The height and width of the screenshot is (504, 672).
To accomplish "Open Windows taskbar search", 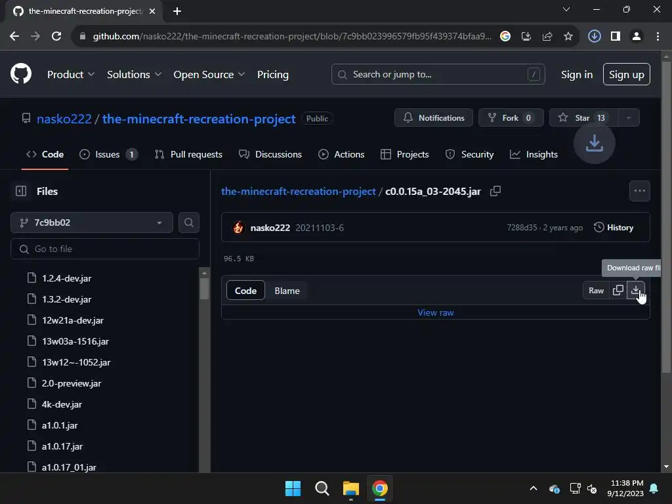I will [322, 488].
